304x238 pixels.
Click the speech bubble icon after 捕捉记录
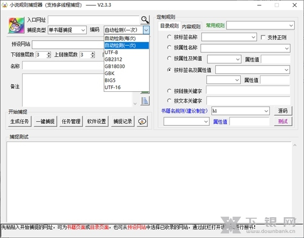click(x=142, y=121)
